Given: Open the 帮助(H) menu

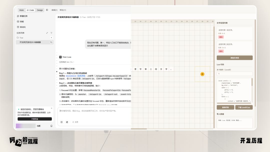Looking at the screenshot, I should [63, 10].
